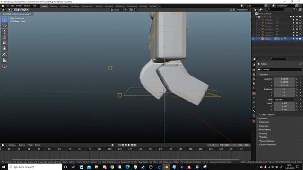
Task: Select the Cursor tool
Action: 4,25
